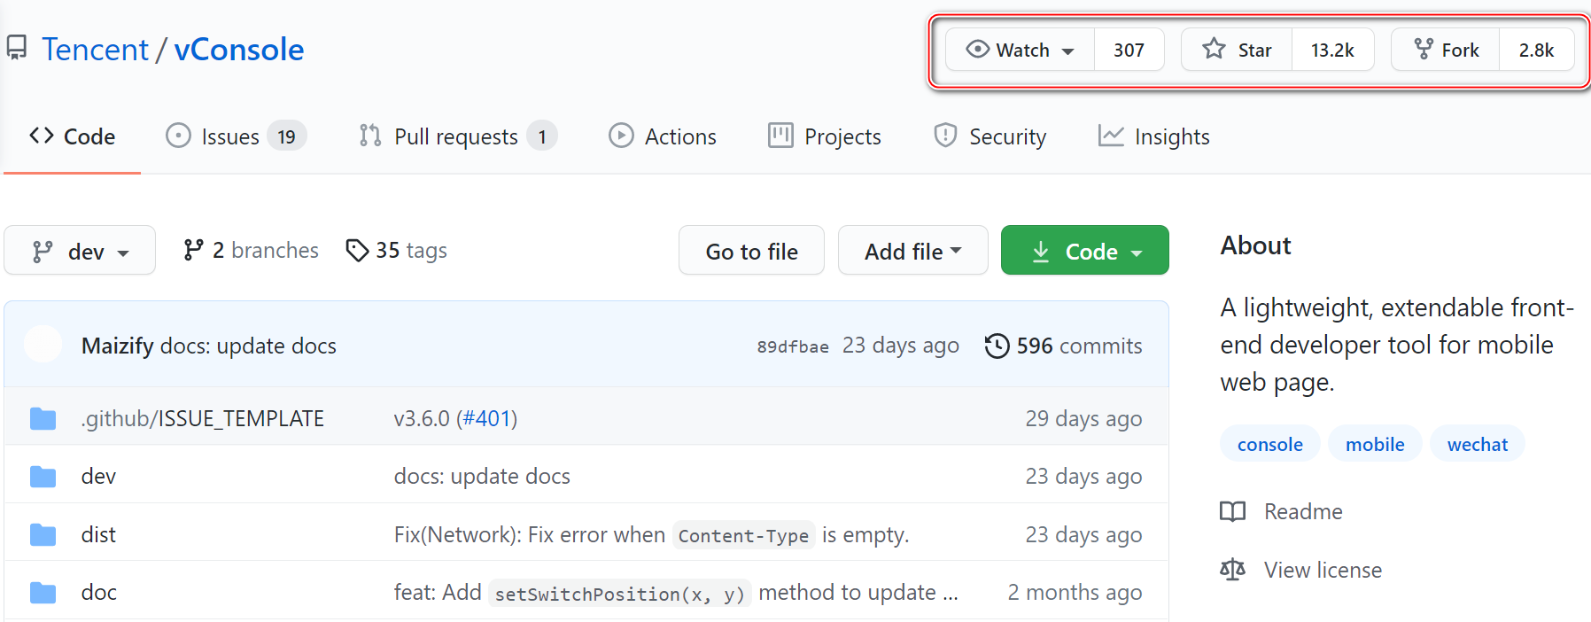
Task: Click the repository book icon beside Tencent
Action: click(x=16, y=48)
